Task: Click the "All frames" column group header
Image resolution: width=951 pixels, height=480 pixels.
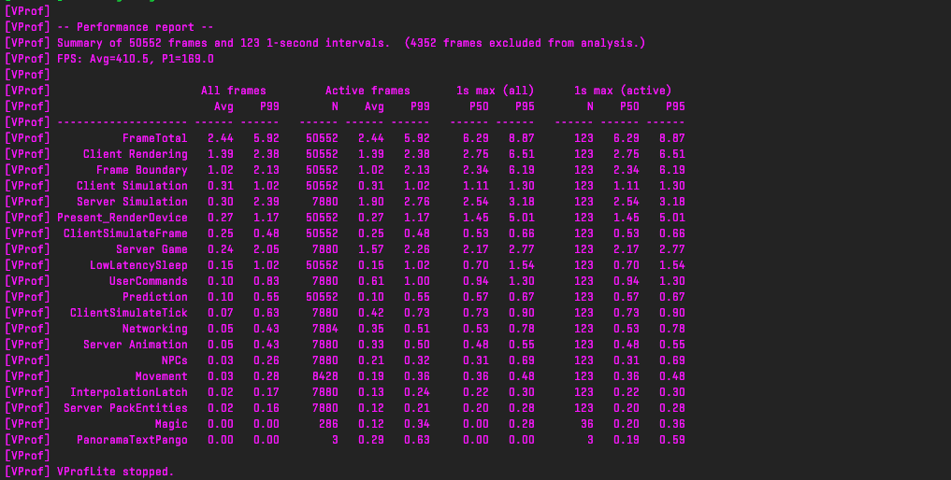Action: pyautogui.click(x=234, y=91)
